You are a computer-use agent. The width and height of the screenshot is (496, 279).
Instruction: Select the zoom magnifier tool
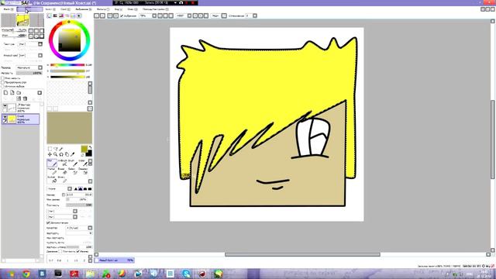55,154
